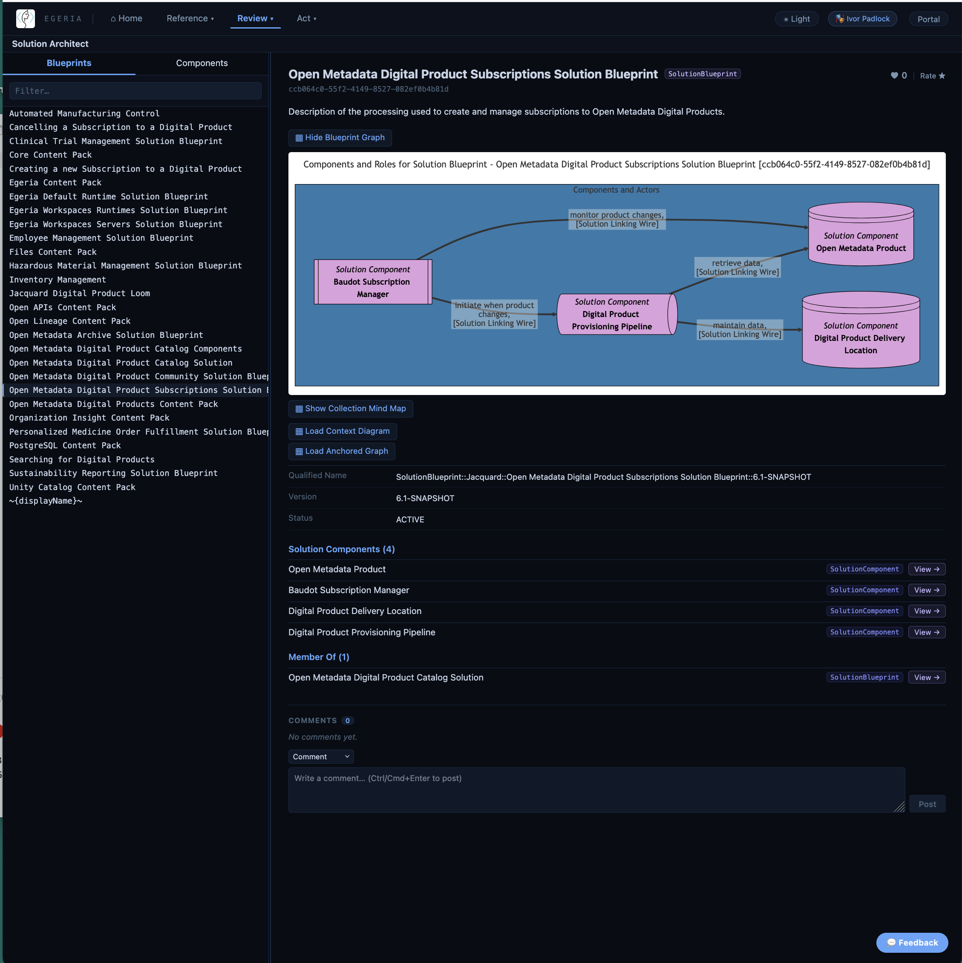Screen dimensions: 962x963
Task: View the Baudot Subscription Manager component
Action: click(927, 590)
